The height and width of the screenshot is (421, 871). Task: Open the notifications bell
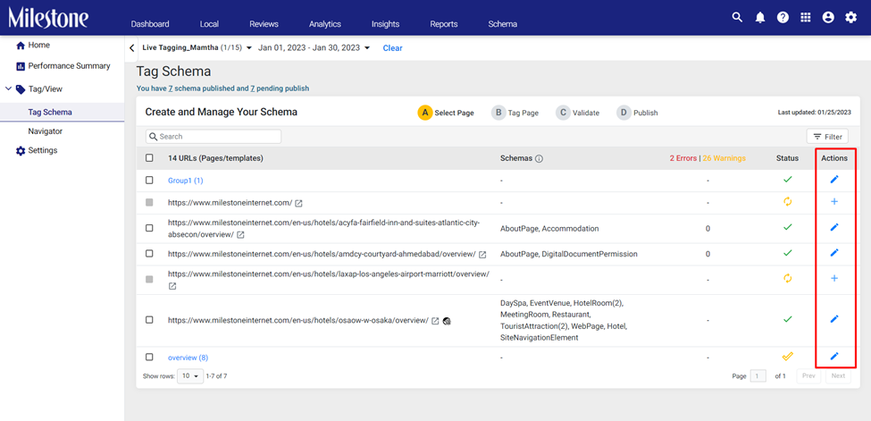[x=760, y=17]
